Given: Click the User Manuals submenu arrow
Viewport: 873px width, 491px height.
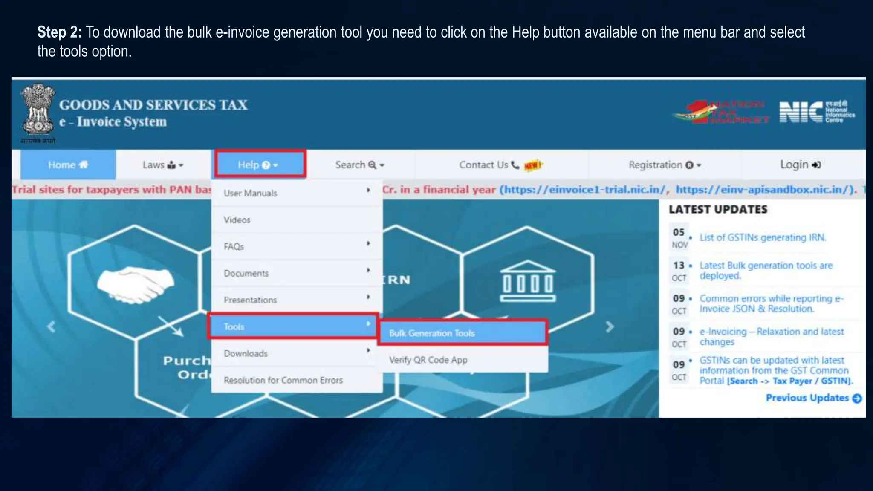Looking at the screenshot, I should pyautogui.click(x=368, y=190).
